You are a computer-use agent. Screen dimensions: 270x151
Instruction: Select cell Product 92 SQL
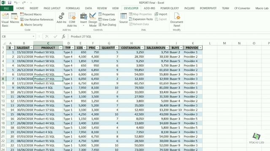pyautogui.click(x=48, y=128)
